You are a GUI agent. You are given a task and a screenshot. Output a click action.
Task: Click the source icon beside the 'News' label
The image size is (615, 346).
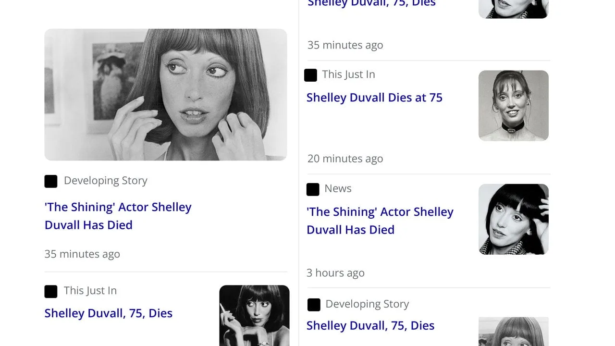[313, 189]
